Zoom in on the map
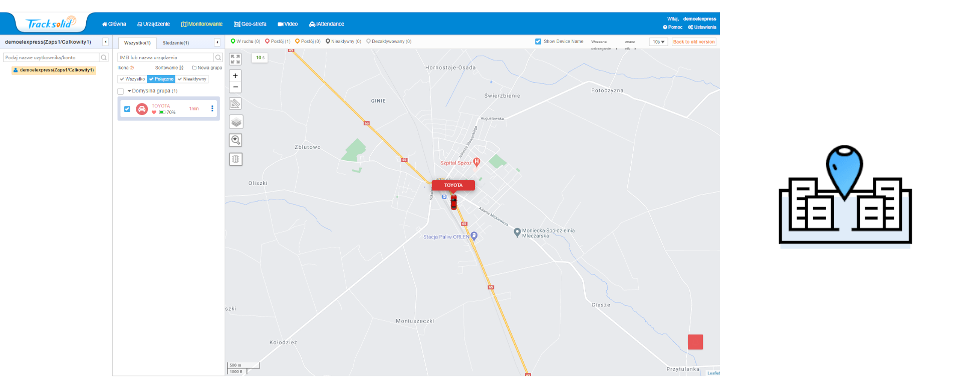The width and height of the screenshot is (959, 391). tap(235, 76)
